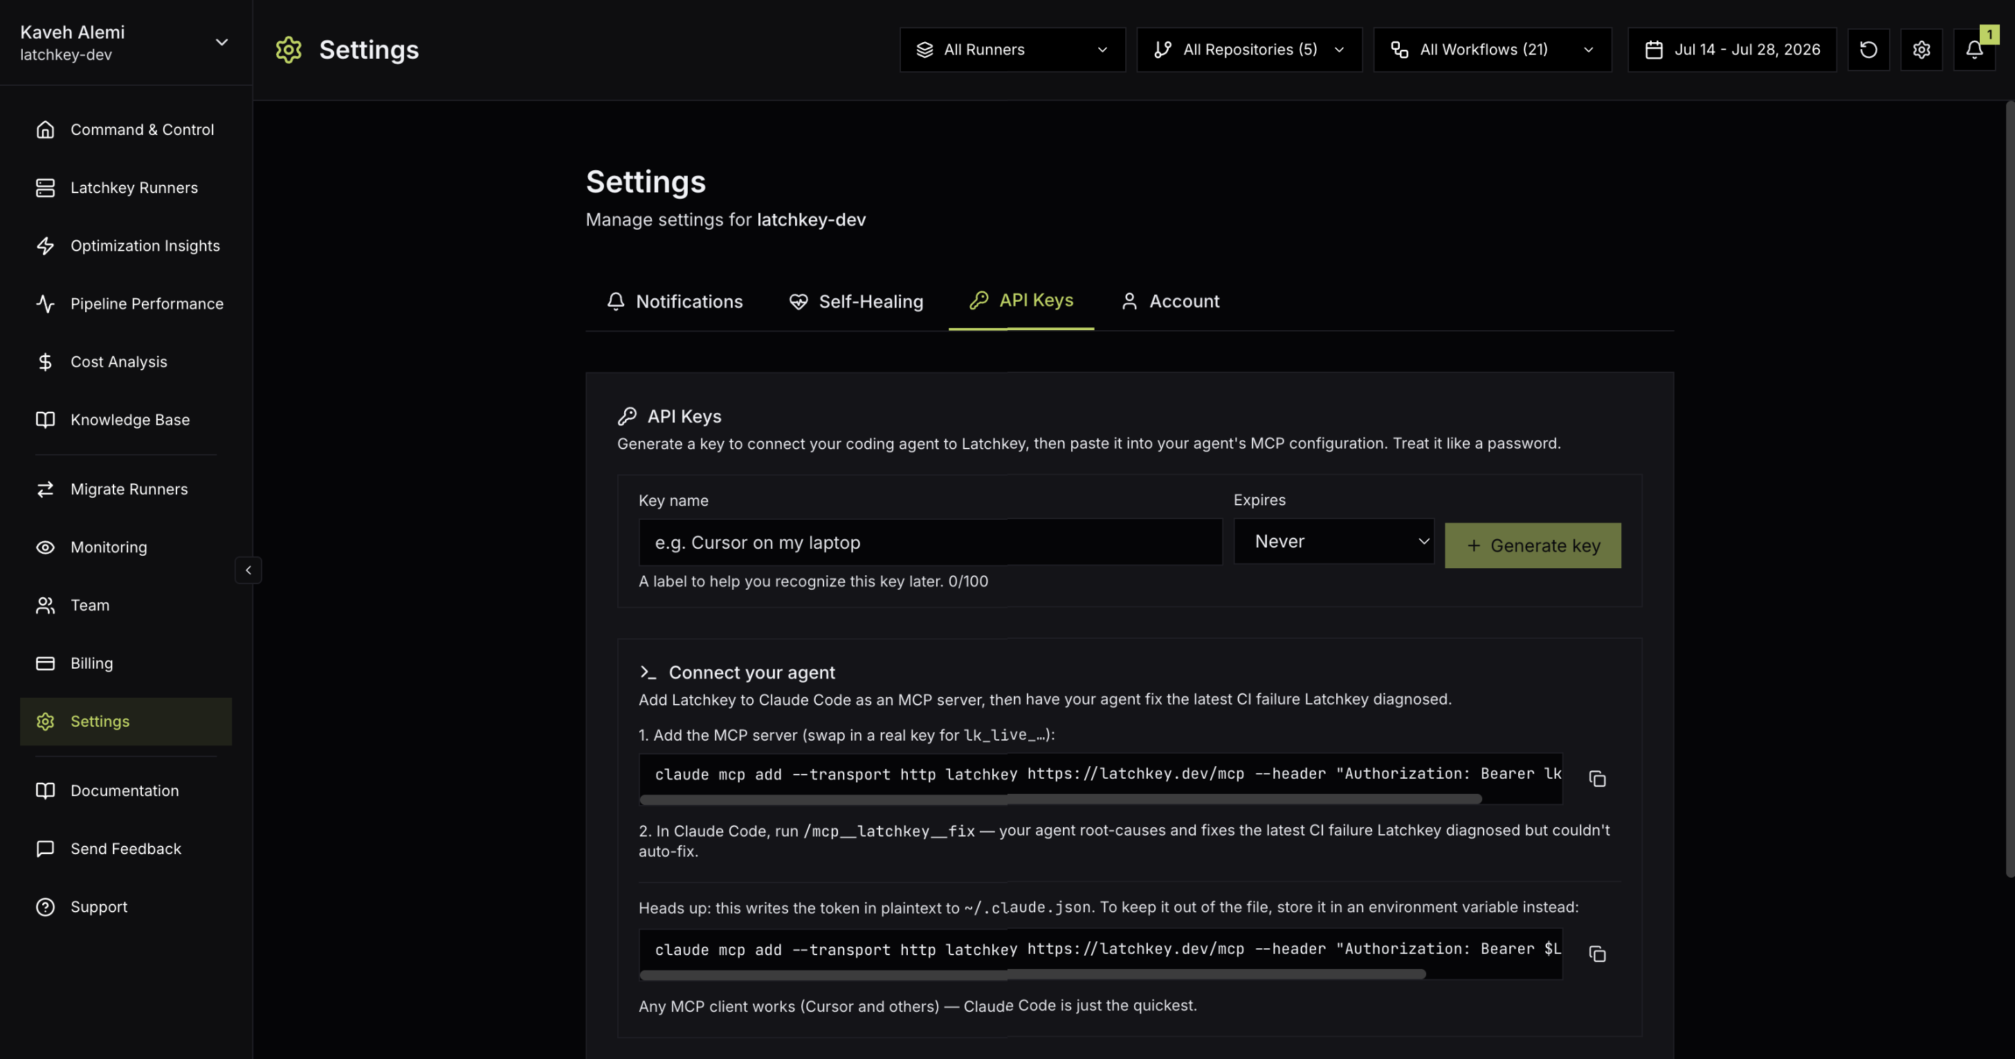2015x1059 pixels.
Task: Click the Generate key button
Action: [1533, 545]
